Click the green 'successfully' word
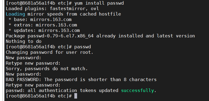 click(x=137, y=91)
